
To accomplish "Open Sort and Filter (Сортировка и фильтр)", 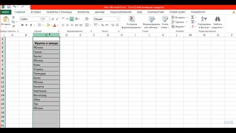I will coord(204,22).
